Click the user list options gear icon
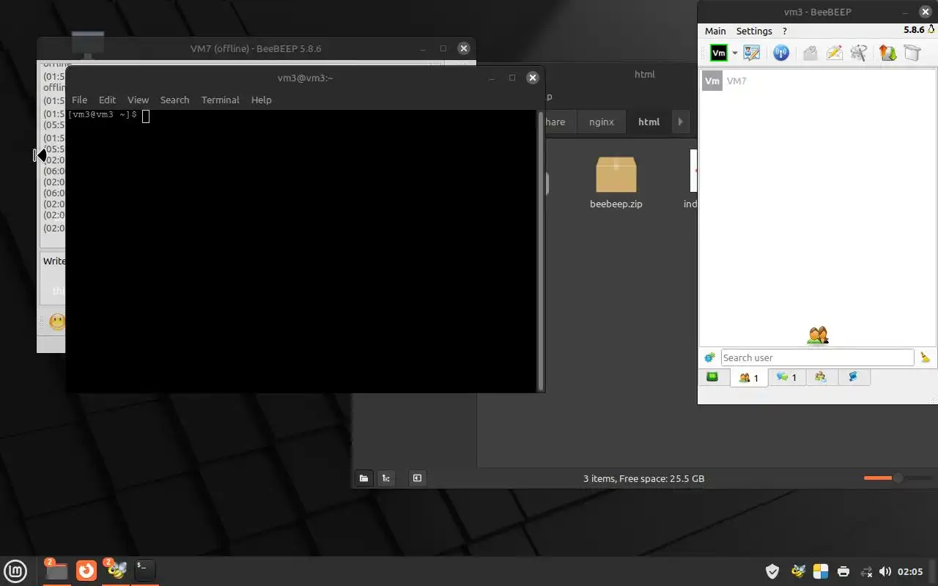The width and height of the screenshot is (938, 586). pos(709,357)
